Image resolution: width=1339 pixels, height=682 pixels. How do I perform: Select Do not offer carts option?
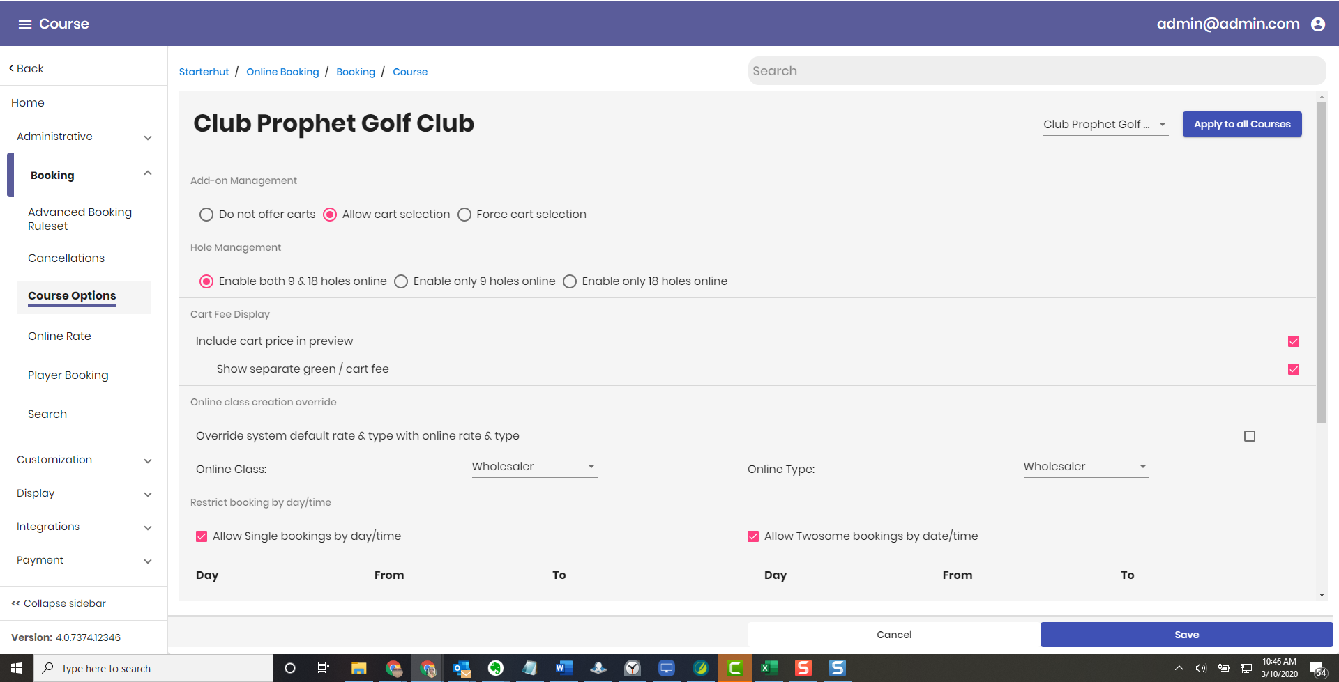point(206,215)
